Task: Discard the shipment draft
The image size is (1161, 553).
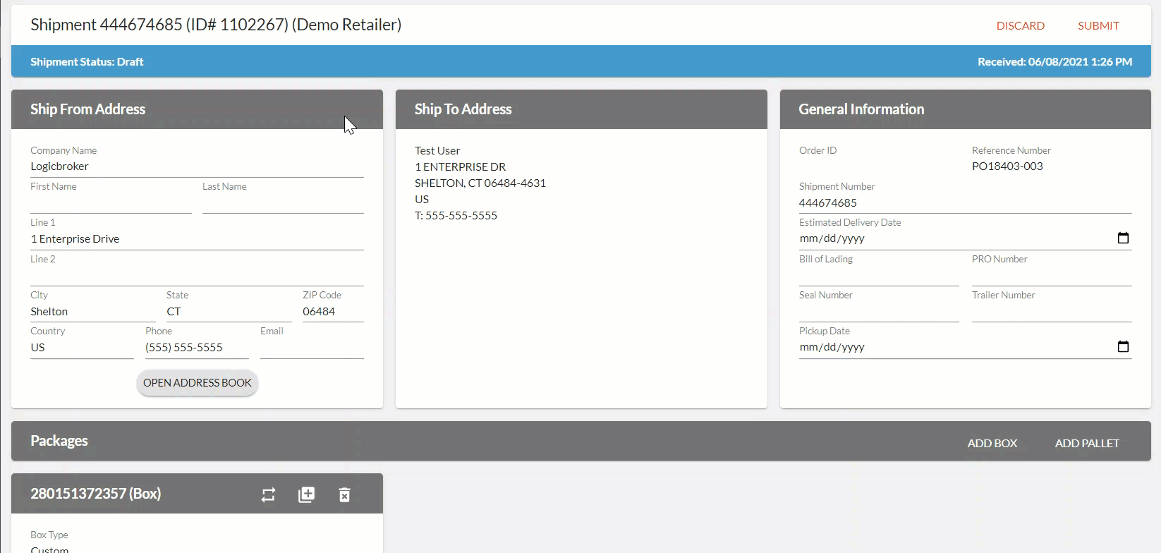Action: pos(1020,26)
